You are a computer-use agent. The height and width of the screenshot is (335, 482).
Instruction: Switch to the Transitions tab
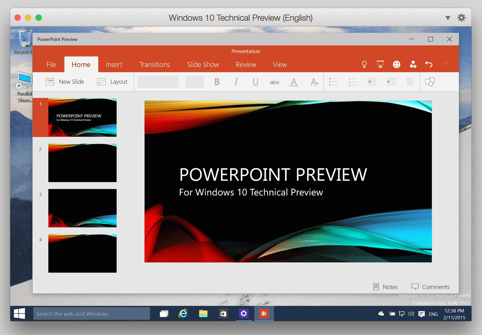155,65
